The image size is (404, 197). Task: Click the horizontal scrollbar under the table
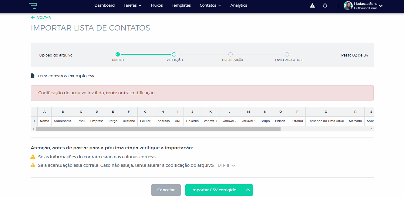coord(158,129)
